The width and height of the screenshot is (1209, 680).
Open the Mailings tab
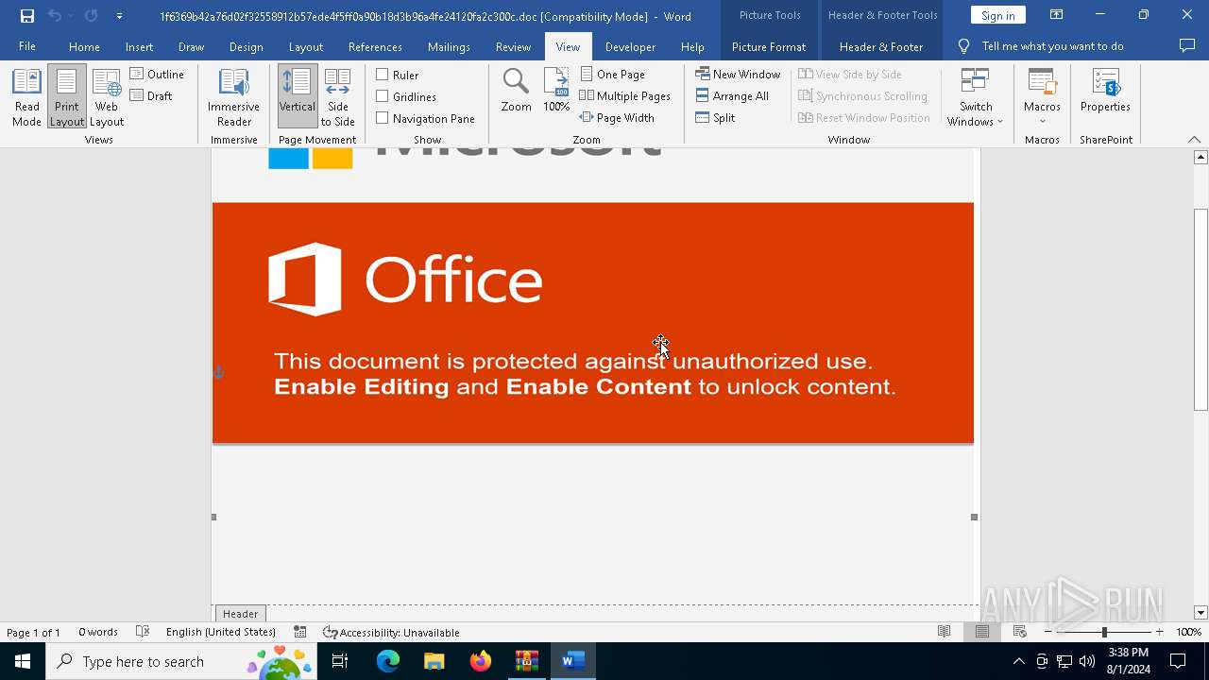(x=449, y=46)
